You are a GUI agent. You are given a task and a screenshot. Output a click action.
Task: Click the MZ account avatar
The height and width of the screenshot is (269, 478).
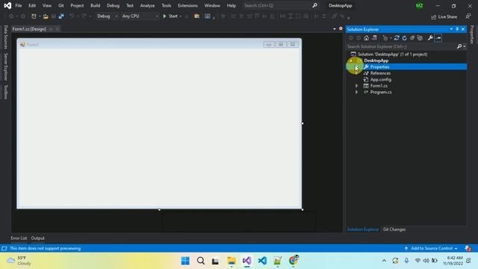point(420,5)
